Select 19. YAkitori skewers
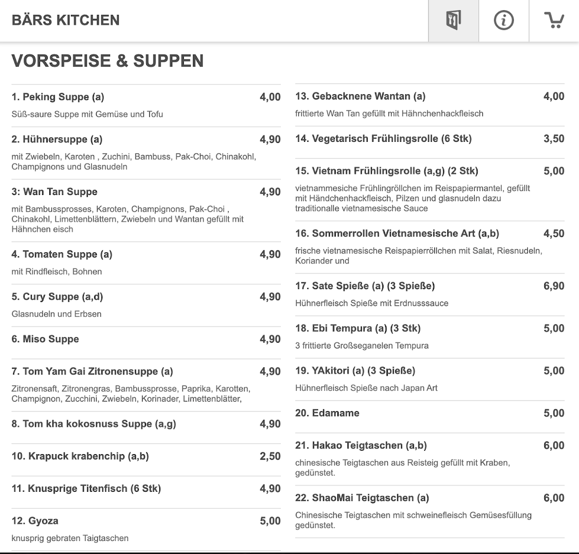 click(x=430, y=379)
